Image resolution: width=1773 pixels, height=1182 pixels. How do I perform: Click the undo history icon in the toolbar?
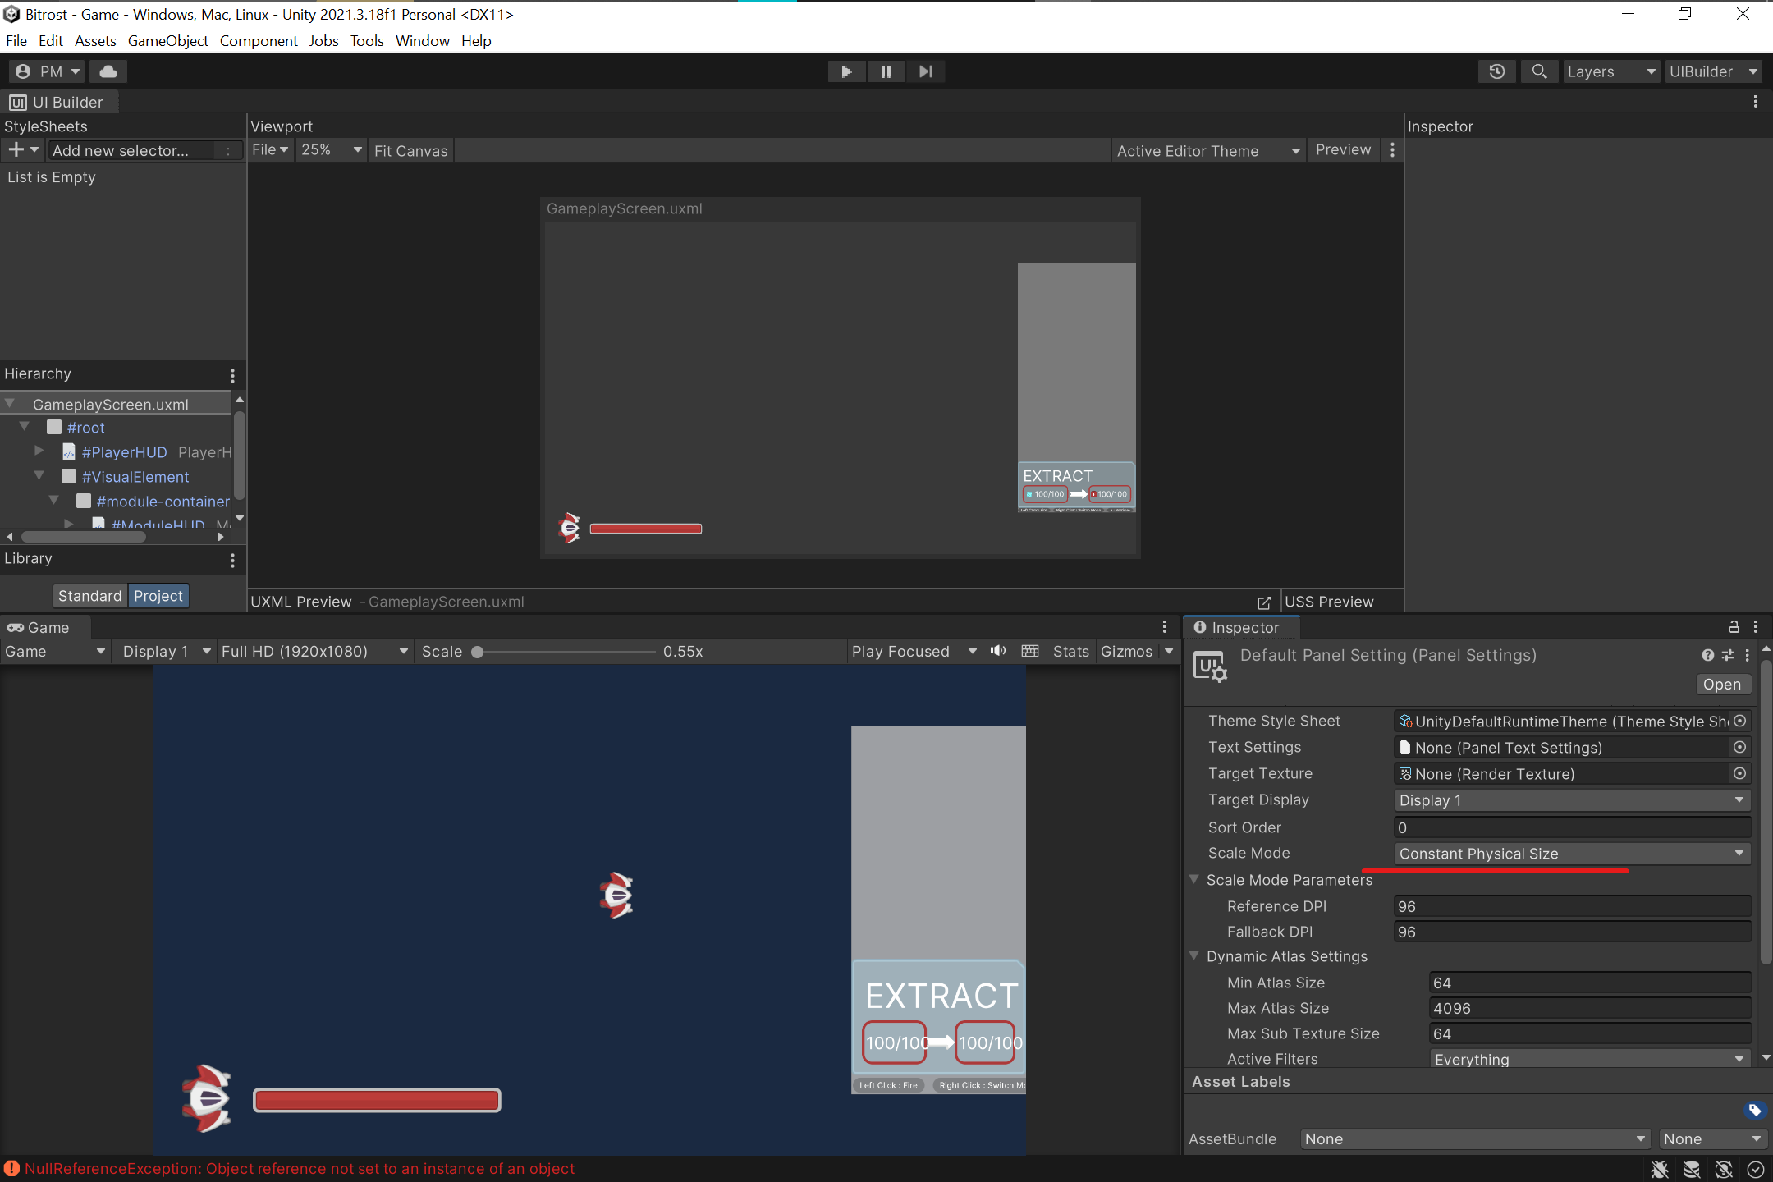[x=1497, y=71]
